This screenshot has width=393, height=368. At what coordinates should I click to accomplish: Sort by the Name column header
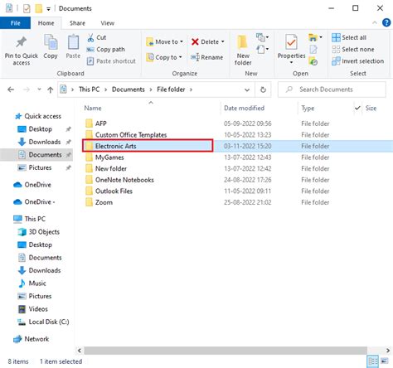[x=93, y=108]
